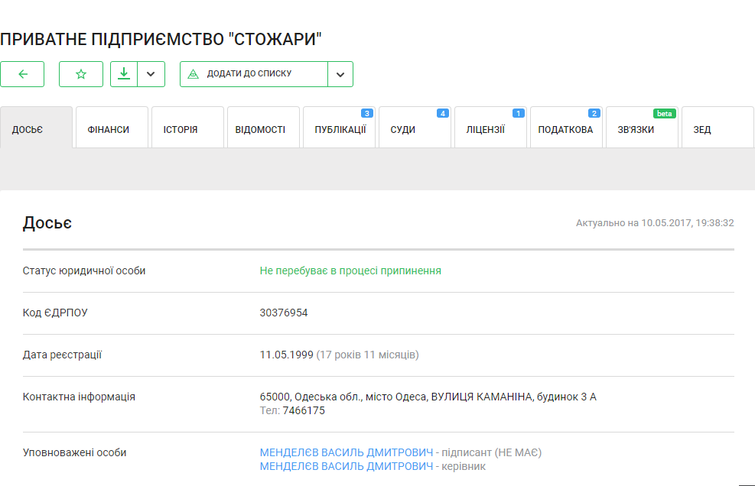This screenshot has height=486, width=755.
Task: Click the star favorite icon
Action: (x=81, y=74)
